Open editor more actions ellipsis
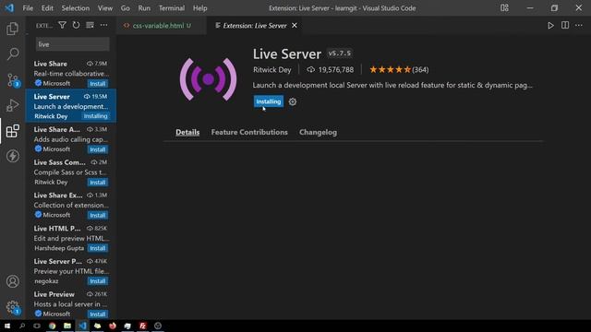 [x=579, y=25]
